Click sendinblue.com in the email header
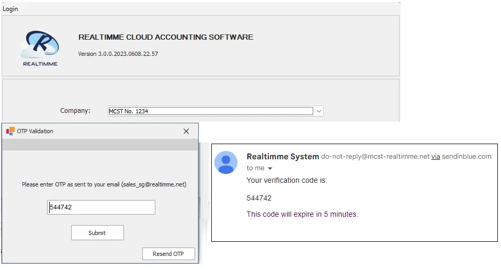The width and height of the screenshot is (501, 270). (466, 156)
